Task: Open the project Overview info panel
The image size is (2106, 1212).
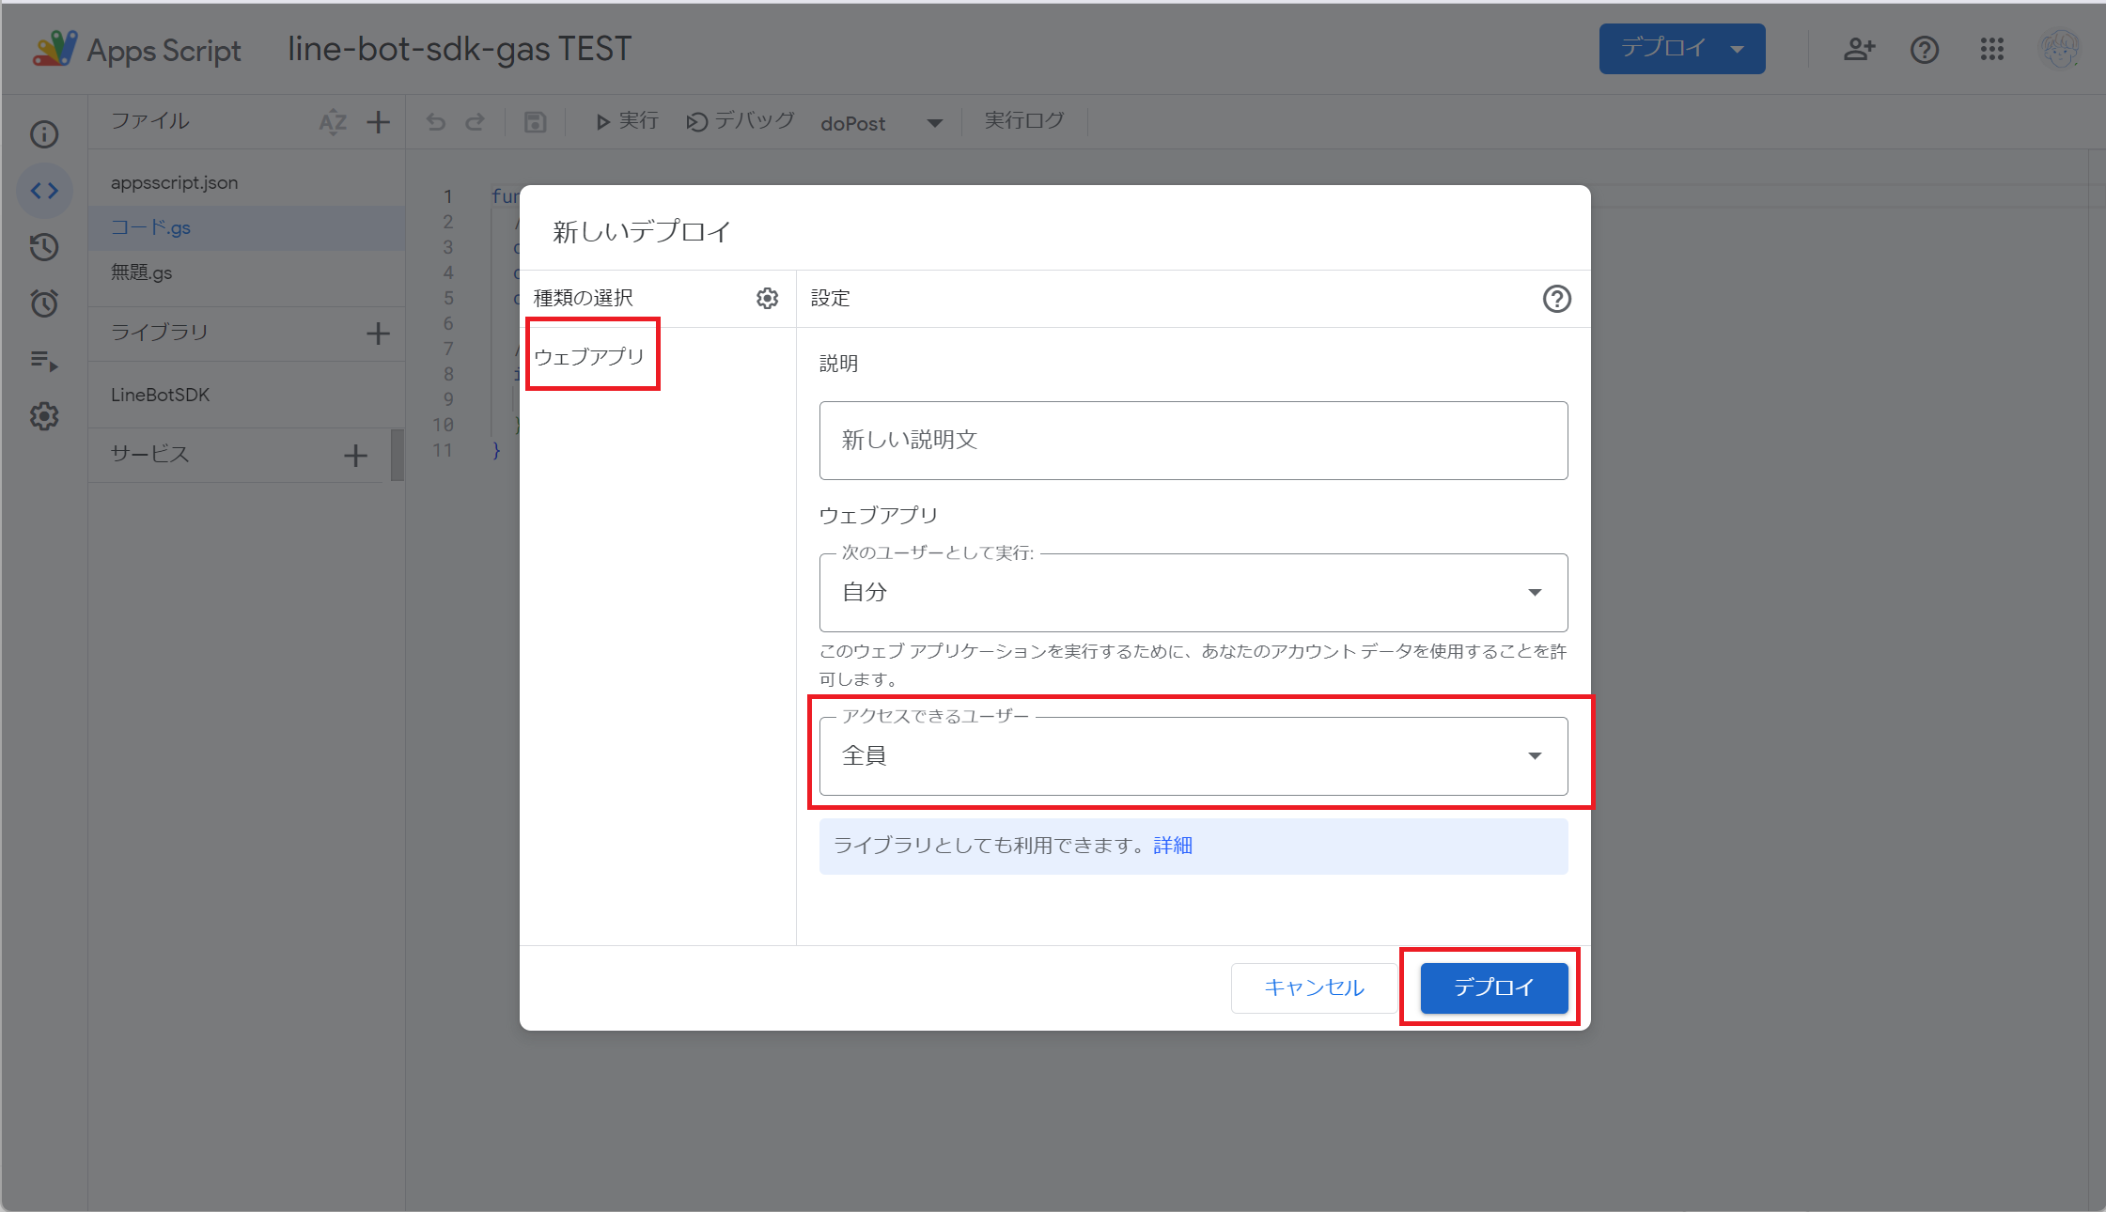Action: (43, 133)
